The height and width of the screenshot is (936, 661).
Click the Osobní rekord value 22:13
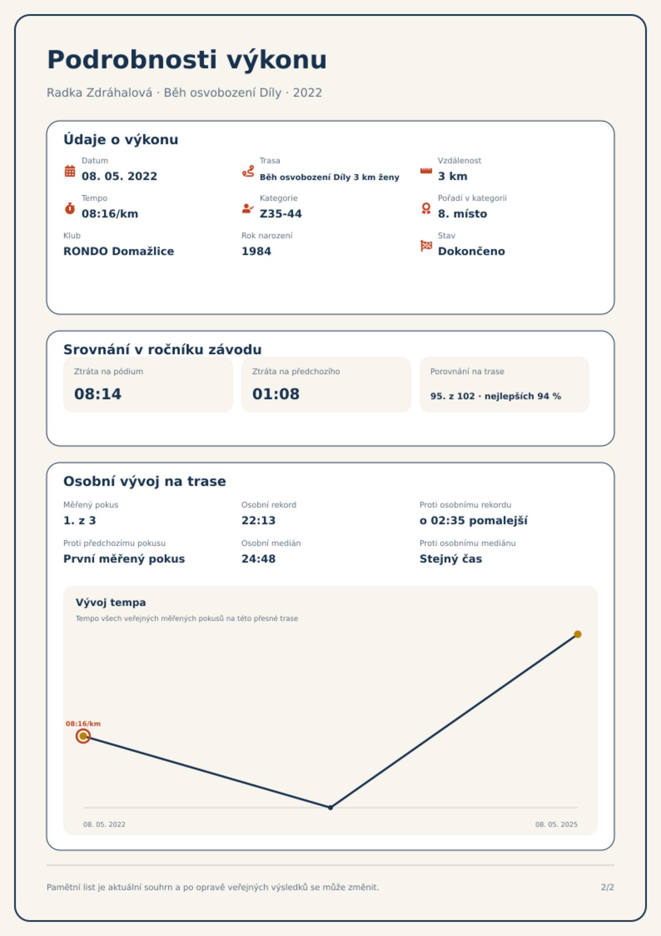258,521
